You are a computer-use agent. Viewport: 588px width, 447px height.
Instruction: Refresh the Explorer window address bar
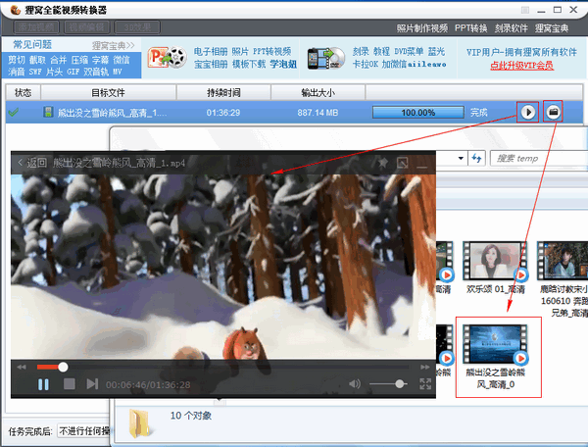pyautogui.click(x=476, y=158)
